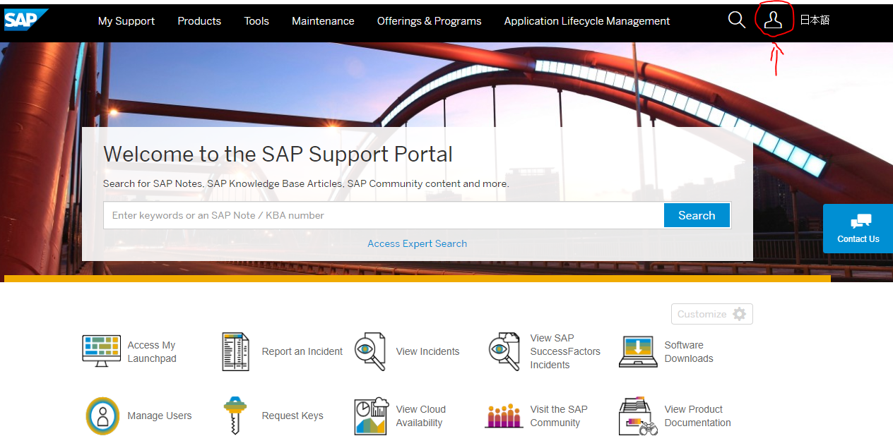The image size is (893, 448).
Task: Expand the Offerings & Programs menu
Action: point(429,21)
